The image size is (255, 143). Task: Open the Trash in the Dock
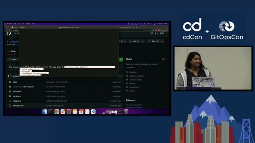(126, 112)
